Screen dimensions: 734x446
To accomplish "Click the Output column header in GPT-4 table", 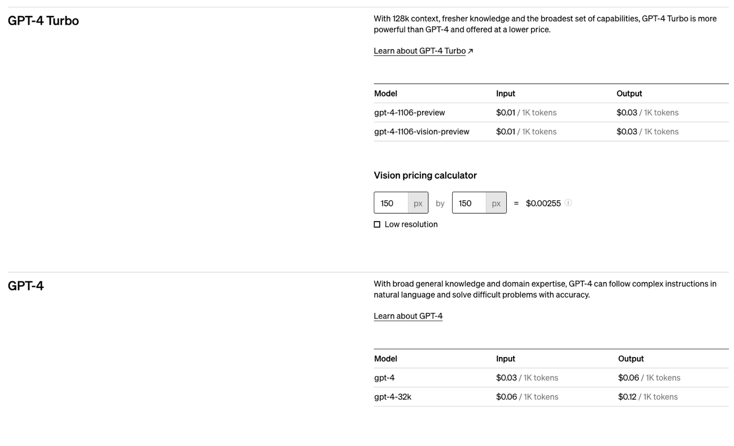I will pos(631,359).
